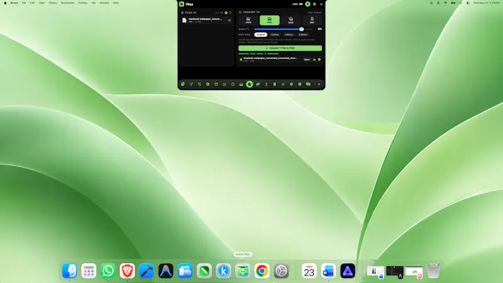Image resolution: width=503 pixels, height=283 pixels.
Task: Open the Apple menu
Action: click(5, 3)
